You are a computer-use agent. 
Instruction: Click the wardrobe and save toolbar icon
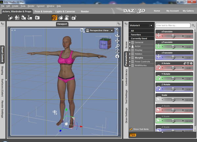[24, 18]
